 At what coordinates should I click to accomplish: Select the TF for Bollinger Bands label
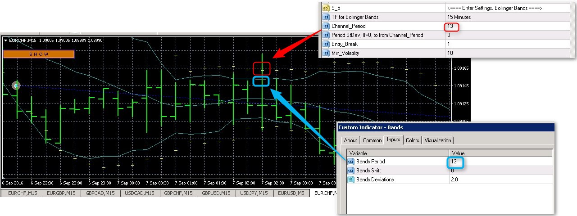tap(354, 17)
